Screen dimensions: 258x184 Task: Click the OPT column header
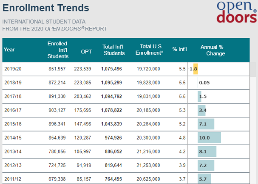86,52
